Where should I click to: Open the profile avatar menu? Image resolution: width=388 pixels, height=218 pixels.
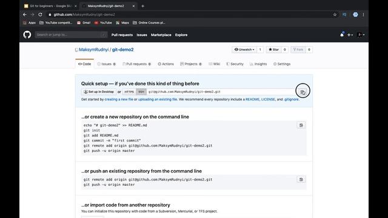tap(361, 35)
